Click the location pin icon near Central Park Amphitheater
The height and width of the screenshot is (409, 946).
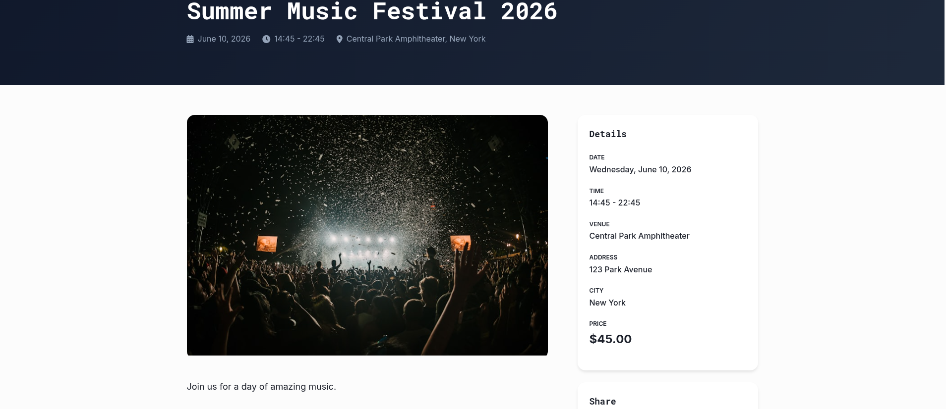pyautogui.click(x=340, y=39)
